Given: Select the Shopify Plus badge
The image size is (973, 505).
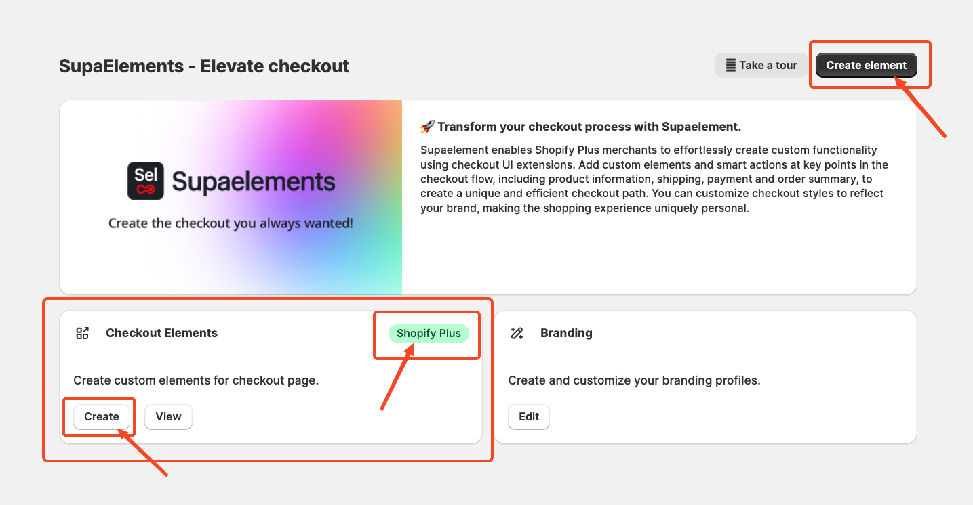Looking at the screenshot, I should (x=429, y=333).
